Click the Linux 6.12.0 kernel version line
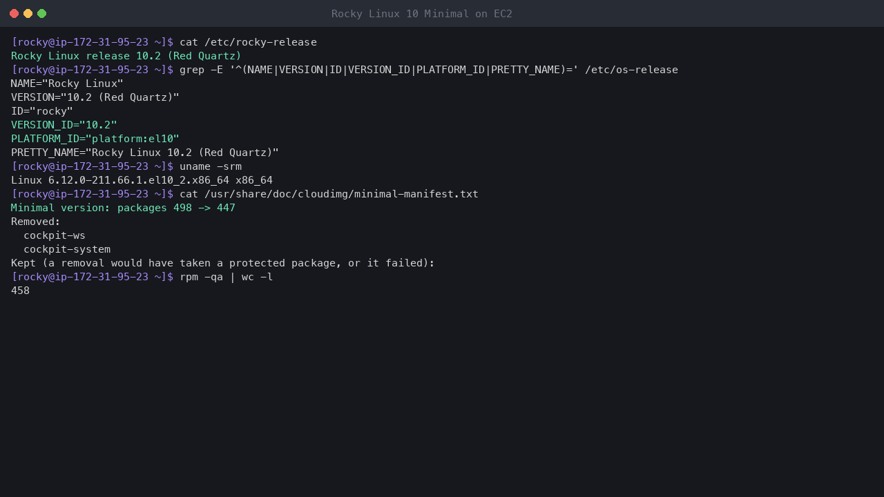The height and width of the screenshot is (497, 884). tap(142, 180)
